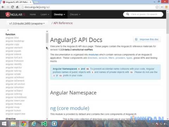Select angular.module in the sidebar
169x127 pixels.
pos(14,104)
